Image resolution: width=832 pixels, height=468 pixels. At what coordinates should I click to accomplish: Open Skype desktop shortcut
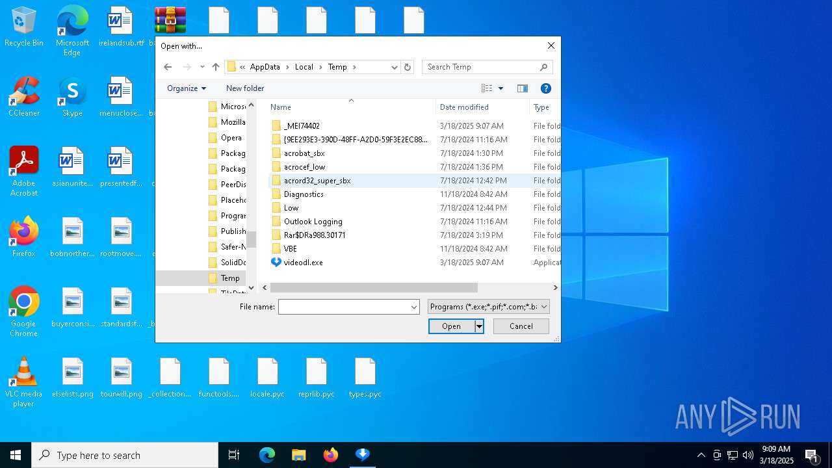point(72,97)
